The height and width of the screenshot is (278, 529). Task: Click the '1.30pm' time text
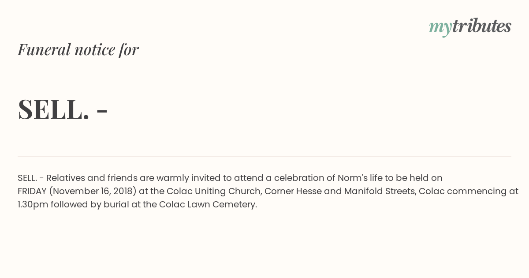pyautogui.click(x=33, y=204)
